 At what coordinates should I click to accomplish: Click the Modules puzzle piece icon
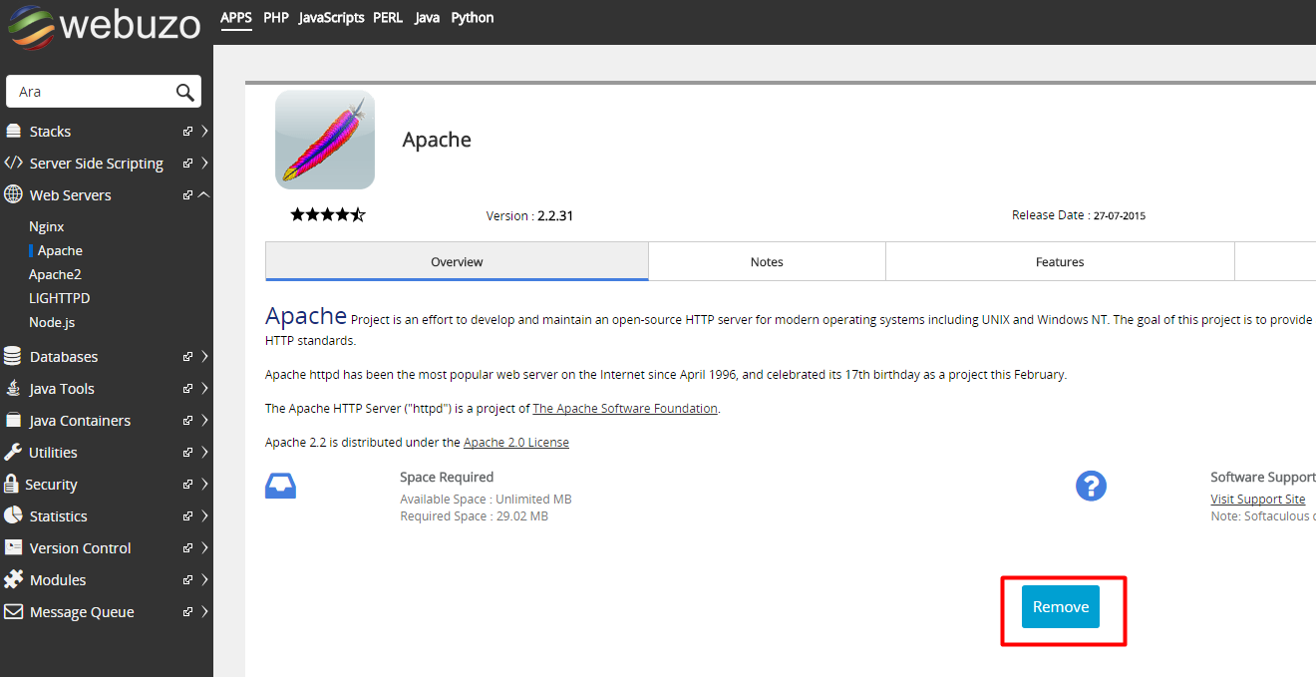tap(13, 579)
